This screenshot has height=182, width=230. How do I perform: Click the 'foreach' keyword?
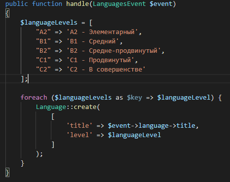(34, 98)
